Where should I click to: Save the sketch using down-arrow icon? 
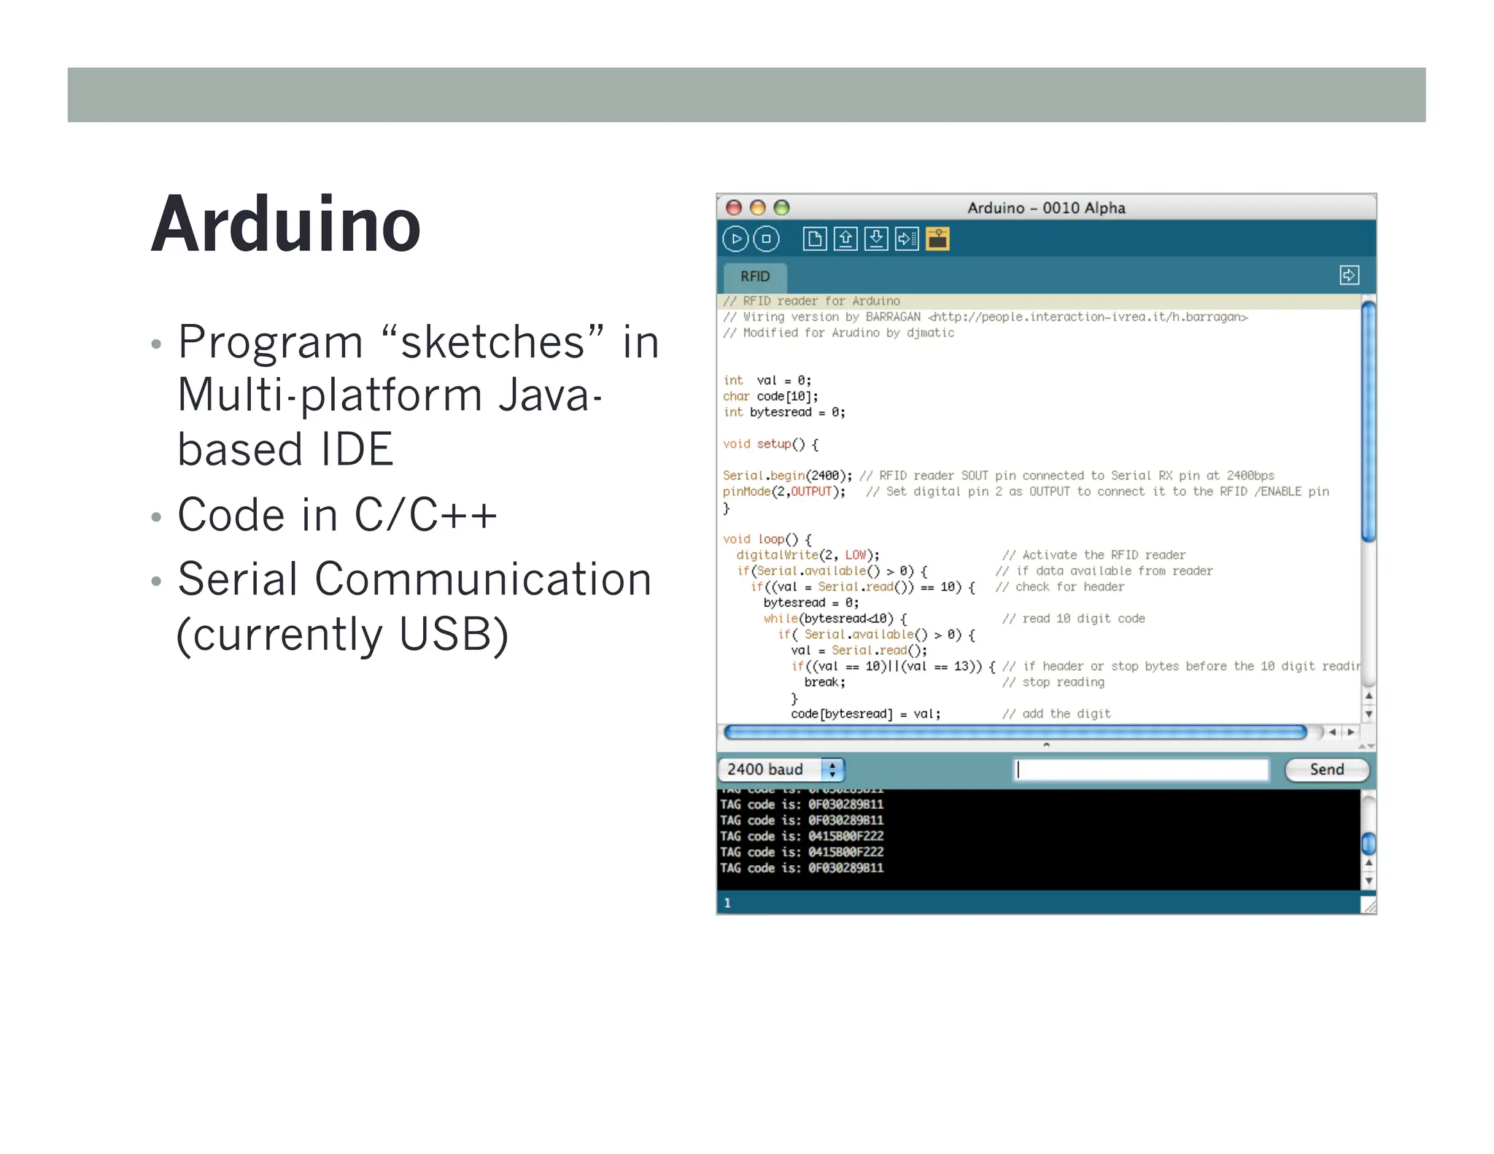click(876, 239)
